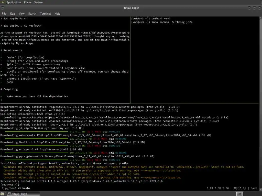Screen dimensions: 262x196
Task: Click the 'BASH' requirement line
Action: 10,82
